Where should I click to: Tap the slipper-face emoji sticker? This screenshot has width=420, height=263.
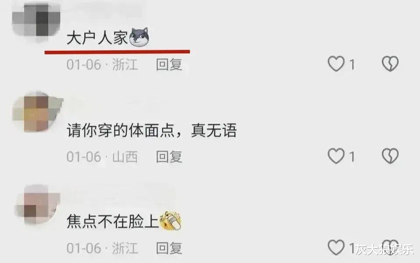coord(170,221)
